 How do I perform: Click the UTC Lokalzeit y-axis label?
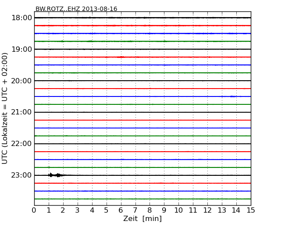pyautogui.click(x=5, y=108)
